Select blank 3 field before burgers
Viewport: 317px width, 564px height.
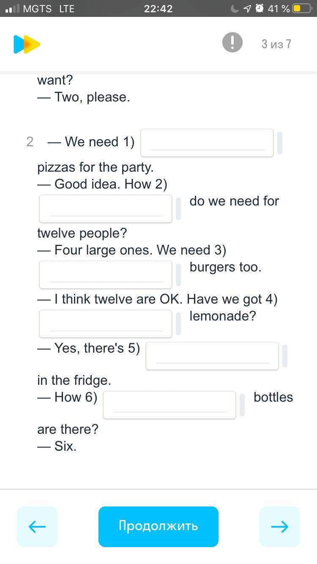106,275
